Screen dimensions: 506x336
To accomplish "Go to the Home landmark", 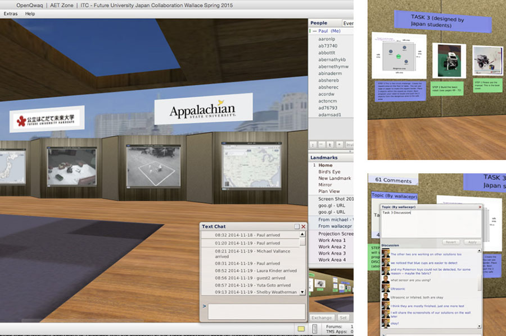I will (326, 165).
